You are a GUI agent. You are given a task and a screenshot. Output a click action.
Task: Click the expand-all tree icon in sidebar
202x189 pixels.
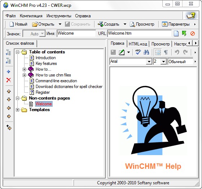[9, 52]
